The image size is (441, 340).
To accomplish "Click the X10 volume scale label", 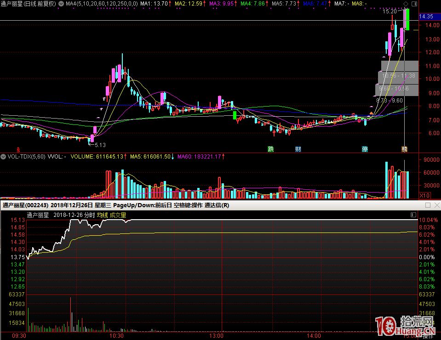I will (424, 196).
